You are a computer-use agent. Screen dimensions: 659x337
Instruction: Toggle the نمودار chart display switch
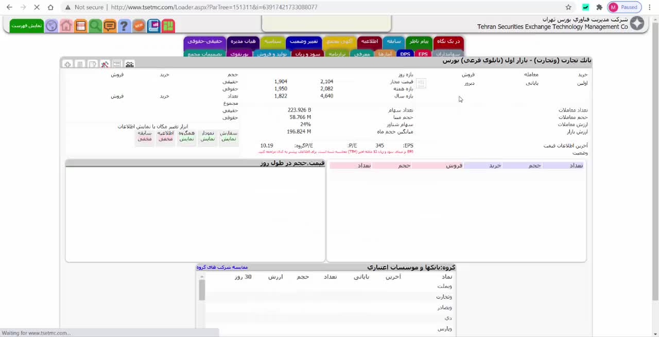[x=207, y=136]
